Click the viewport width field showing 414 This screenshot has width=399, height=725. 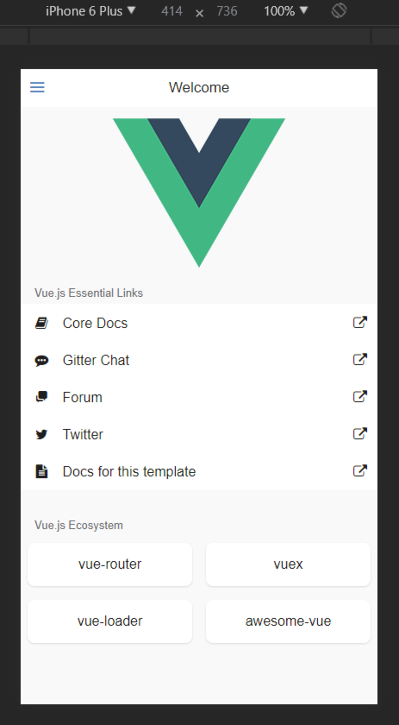click(172, 11)
